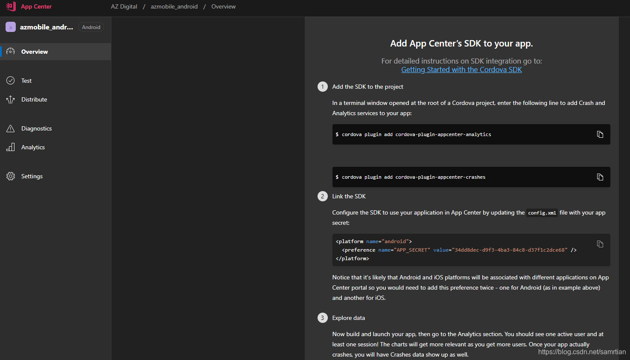
Task: Click the Android platform badge
Action: pos(91,26)
